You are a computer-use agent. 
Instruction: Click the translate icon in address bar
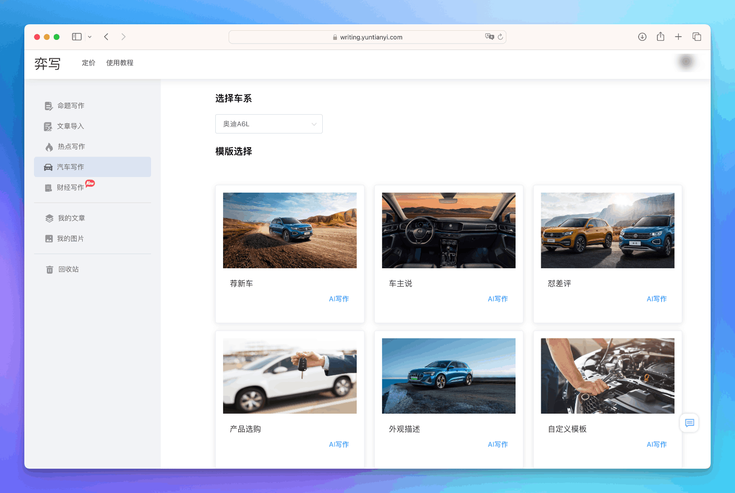[489, 37]
